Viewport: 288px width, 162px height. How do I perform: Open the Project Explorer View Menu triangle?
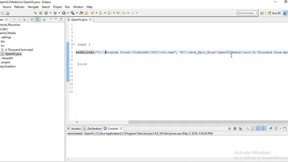click(51, 19)
